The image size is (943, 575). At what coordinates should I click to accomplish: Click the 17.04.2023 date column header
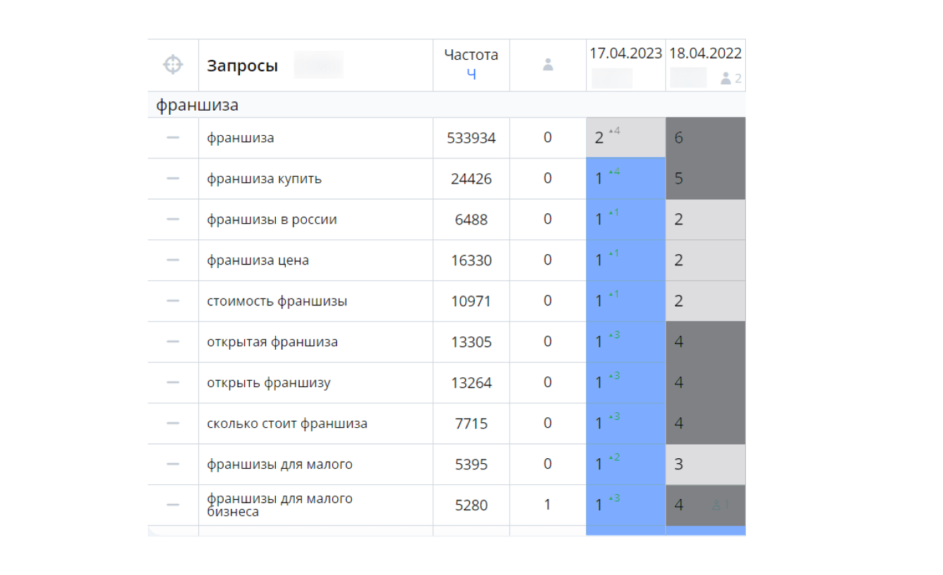[626, 53]
